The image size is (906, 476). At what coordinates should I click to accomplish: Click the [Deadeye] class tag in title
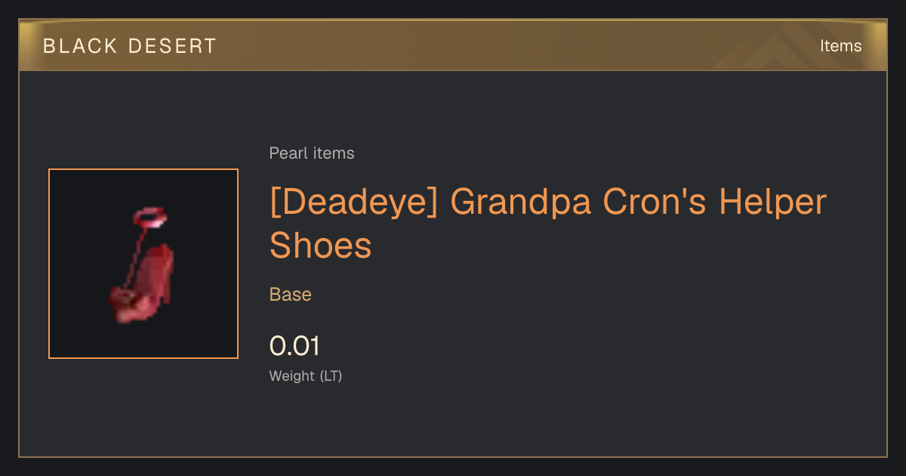tap(353, 203)
